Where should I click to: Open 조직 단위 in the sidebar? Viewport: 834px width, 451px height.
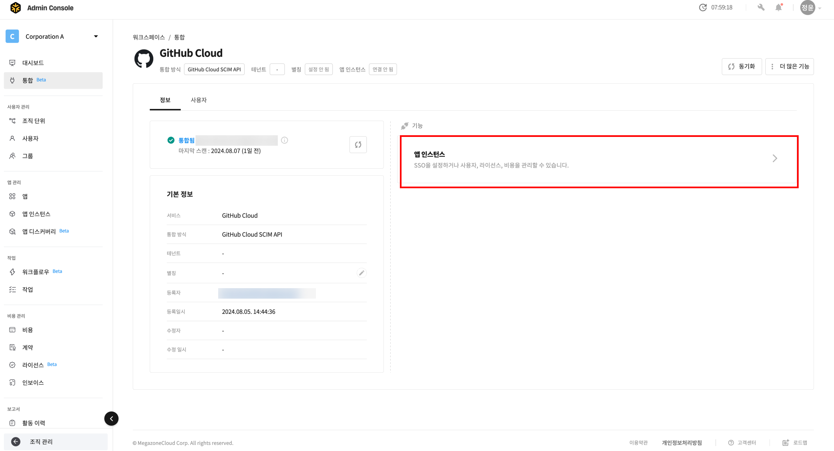pyautogui.click(x=53, y=121)
